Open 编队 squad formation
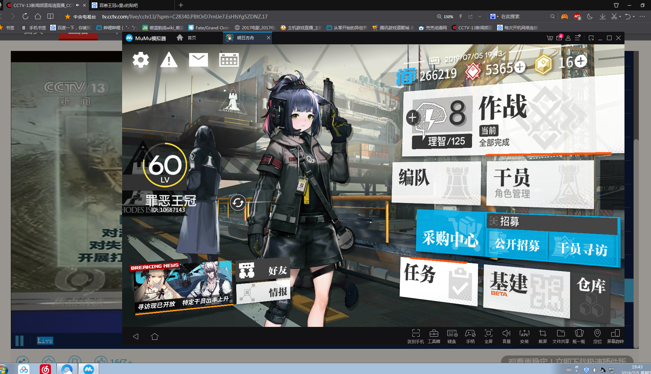Screen dimensions: 651x374 pos(436,182)
